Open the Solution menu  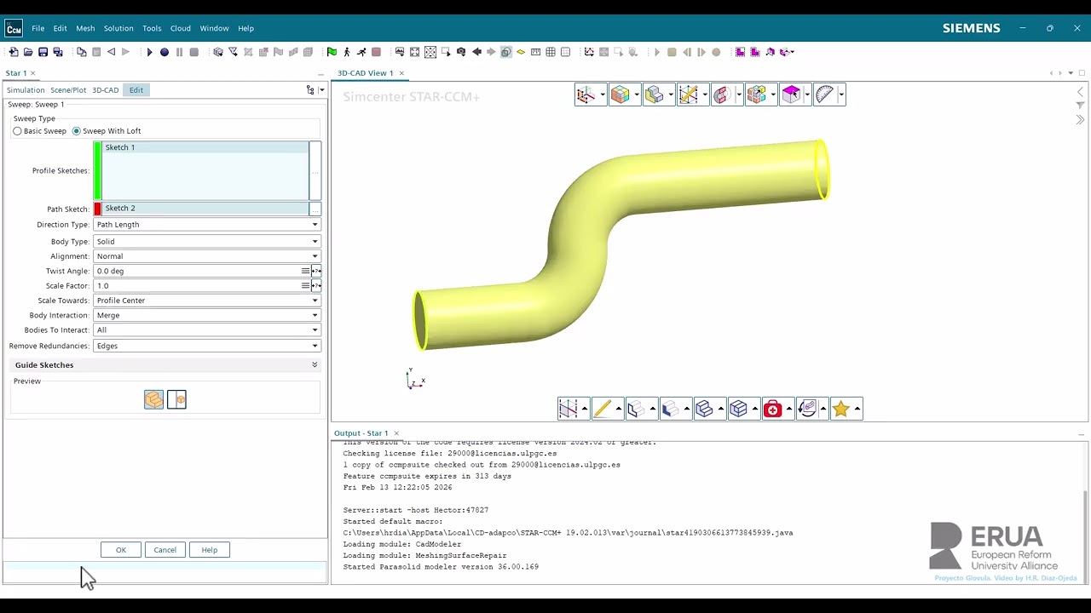pos(118,28)
